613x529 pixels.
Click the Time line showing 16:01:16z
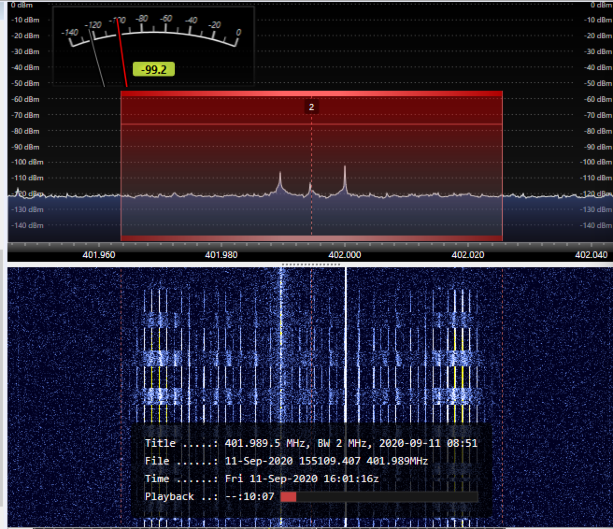(262, 479)
